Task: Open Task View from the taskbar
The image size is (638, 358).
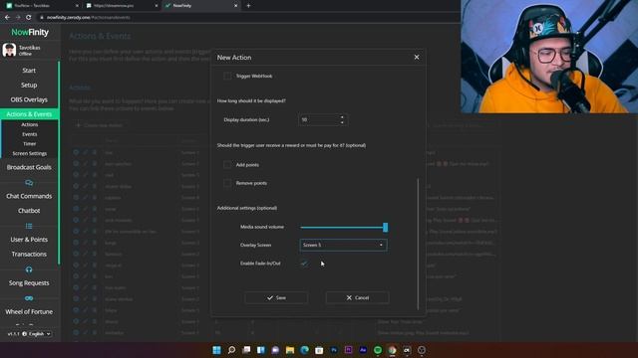Action: [246, 350]
